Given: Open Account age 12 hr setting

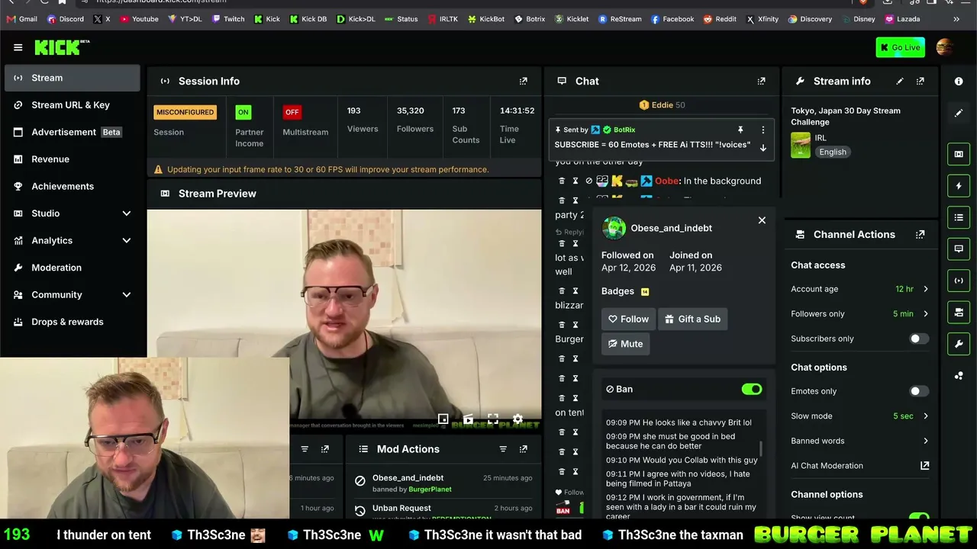Looking at the screenshot, I should [859, 289].
